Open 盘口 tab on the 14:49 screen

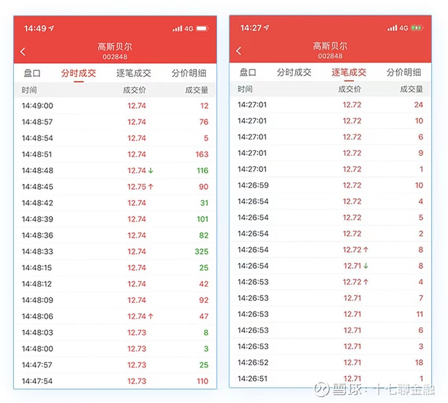point(32,73)
